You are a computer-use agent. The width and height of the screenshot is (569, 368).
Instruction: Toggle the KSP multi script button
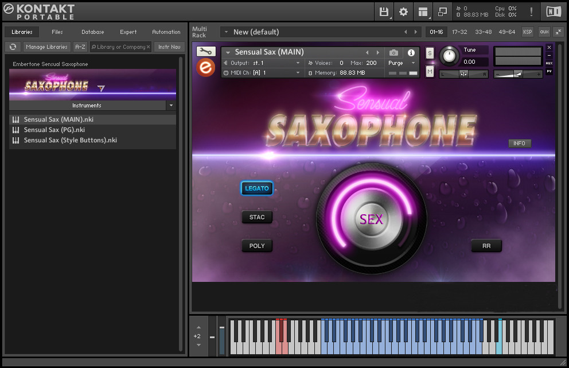tap(528, 32)
